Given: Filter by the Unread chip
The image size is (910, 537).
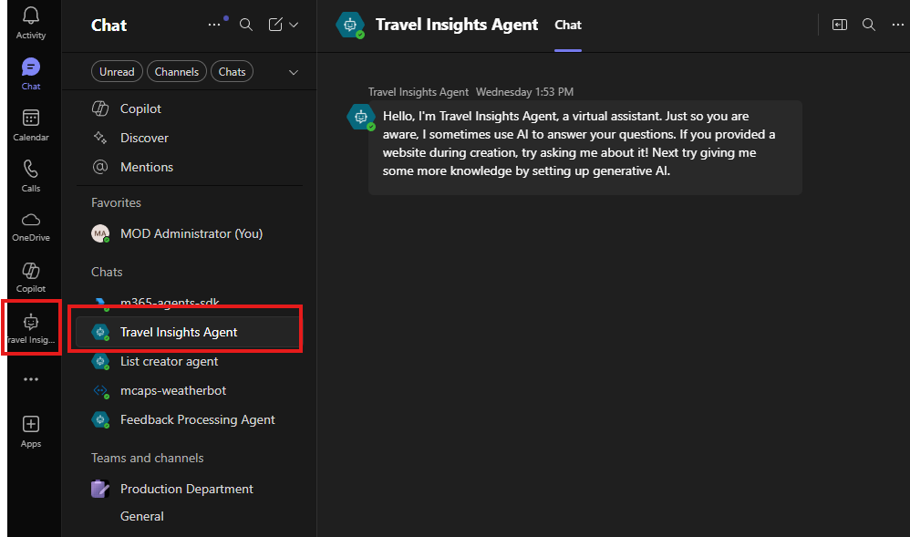Looking at the screenshot, I should tap(117, 71).
